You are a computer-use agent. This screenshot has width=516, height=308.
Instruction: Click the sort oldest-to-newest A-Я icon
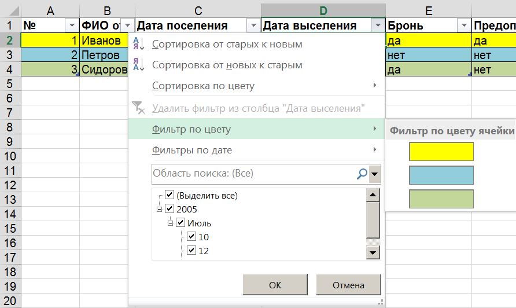tap(138, 44)
